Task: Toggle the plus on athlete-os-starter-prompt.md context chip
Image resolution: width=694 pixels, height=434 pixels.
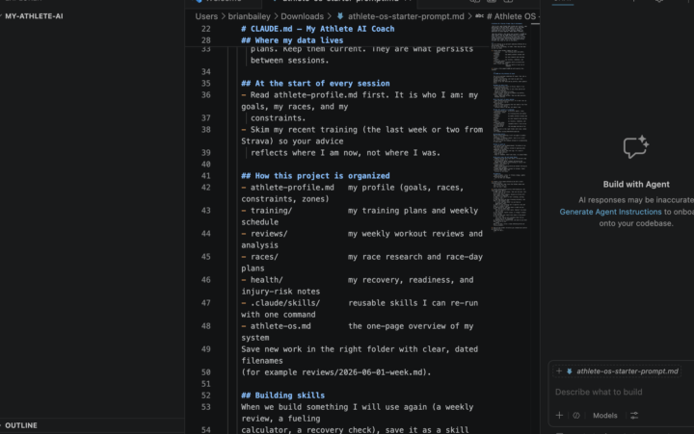Action: coord(559,371)
